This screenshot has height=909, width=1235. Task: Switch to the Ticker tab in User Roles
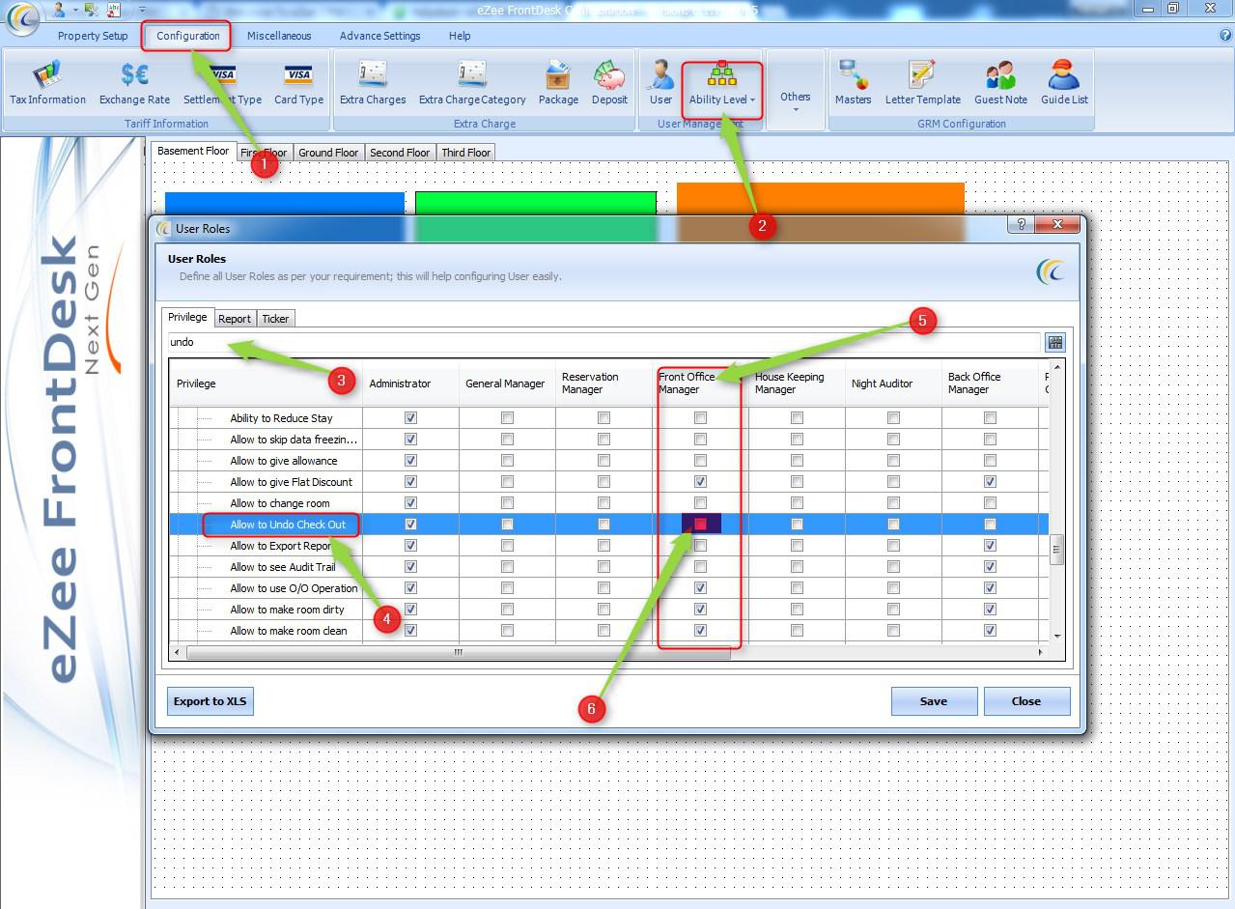[x=275, y=319]
